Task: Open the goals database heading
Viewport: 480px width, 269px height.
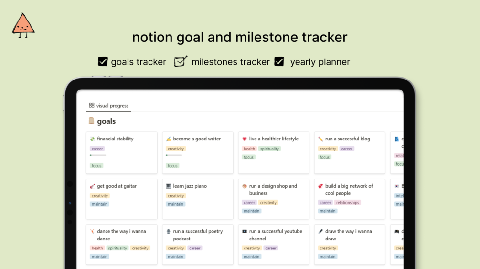Action: (x=106, y=121)
